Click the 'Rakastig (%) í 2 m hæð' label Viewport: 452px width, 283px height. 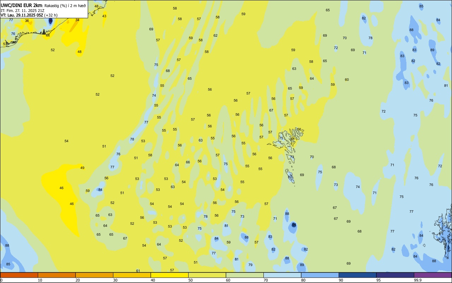65,6
